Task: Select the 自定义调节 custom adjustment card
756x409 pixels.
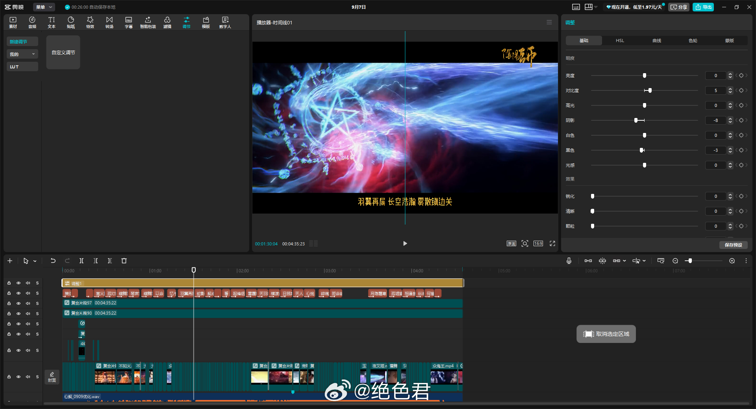Action: [x=63, y=52]
